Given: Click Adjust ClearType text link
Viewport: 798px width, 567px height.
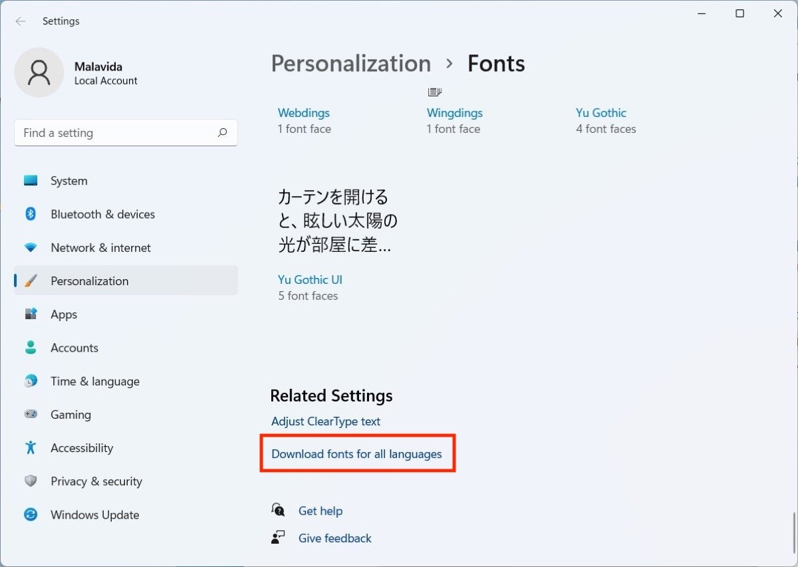Looking at the screenshot, I should coord(326,421).
